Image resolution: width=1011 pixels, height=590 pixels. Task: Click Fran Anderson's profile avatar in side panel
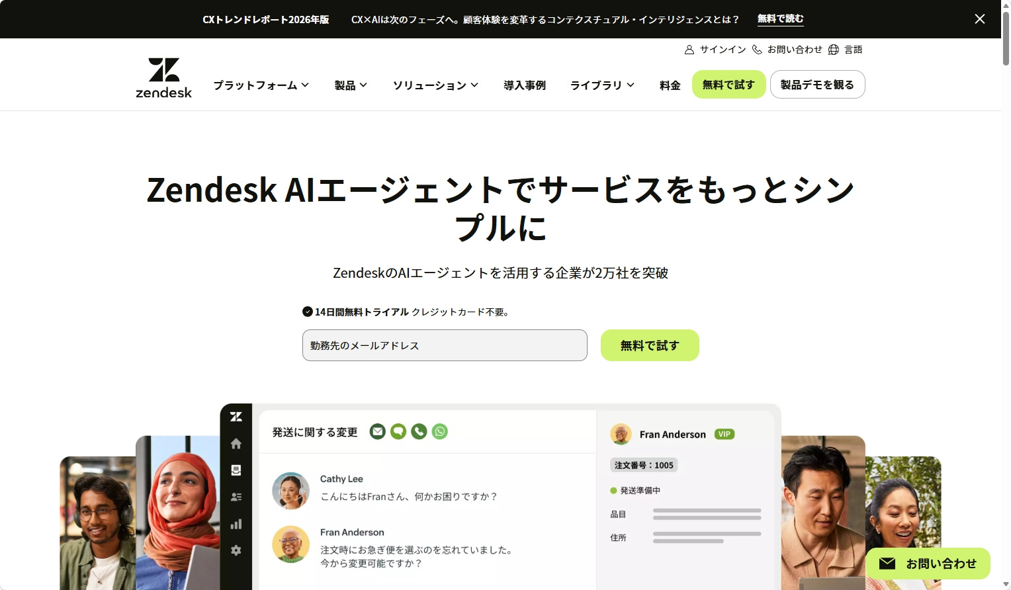[x=621, y=435]
